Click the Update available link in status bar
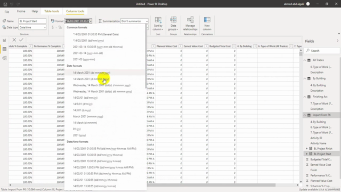The width and height of the screenshot is (341, 192). click(319, 190)
